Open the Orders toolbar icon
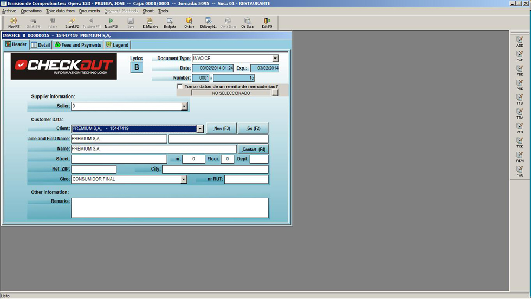The image size is (531, 299). coord(189,22)
